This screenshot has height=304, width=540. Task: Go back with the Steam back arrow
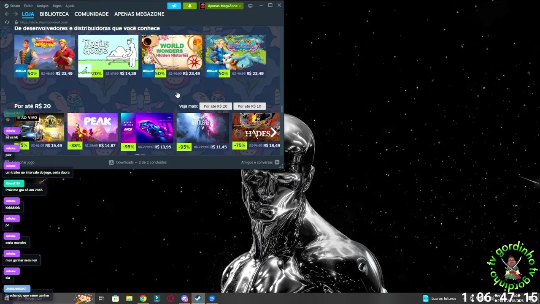pyautogui.click(x=7, y=14)
